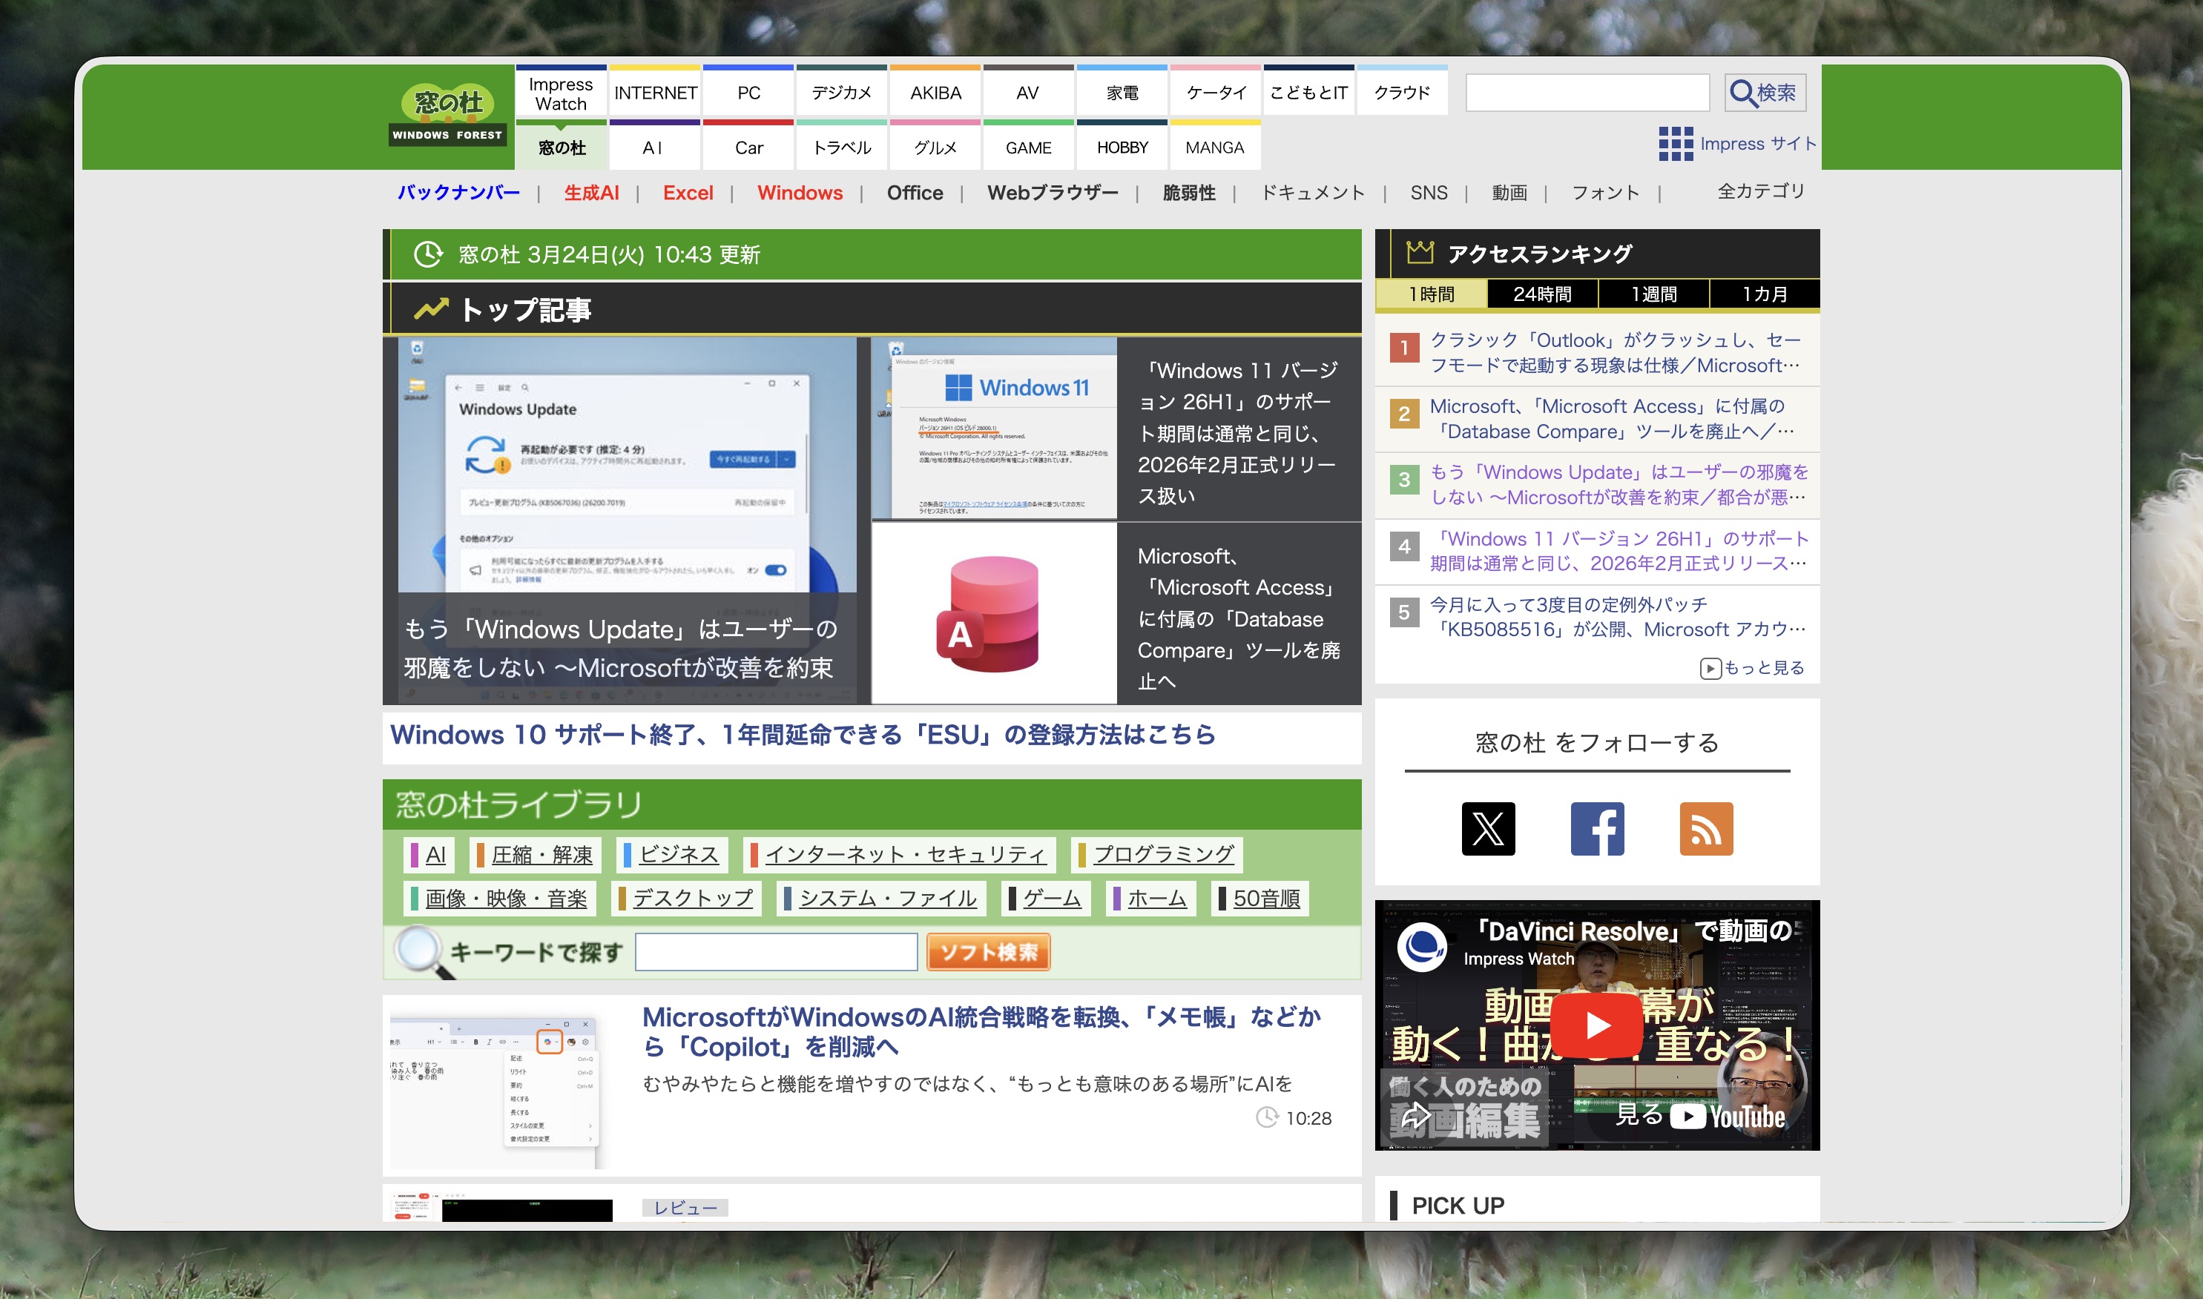The image size is (2203, 1299).
Task: Subscribe via the RSS feed icon
Action: [x=1706, y=828]
